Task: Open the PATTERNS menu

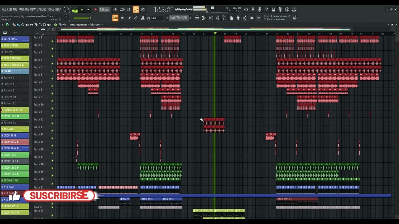Action: pyautogui.click(x=24, y=10)
